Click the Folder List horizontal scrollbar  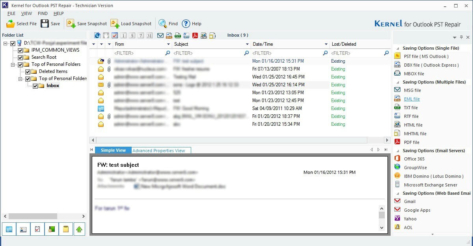(x=44, y=216)
